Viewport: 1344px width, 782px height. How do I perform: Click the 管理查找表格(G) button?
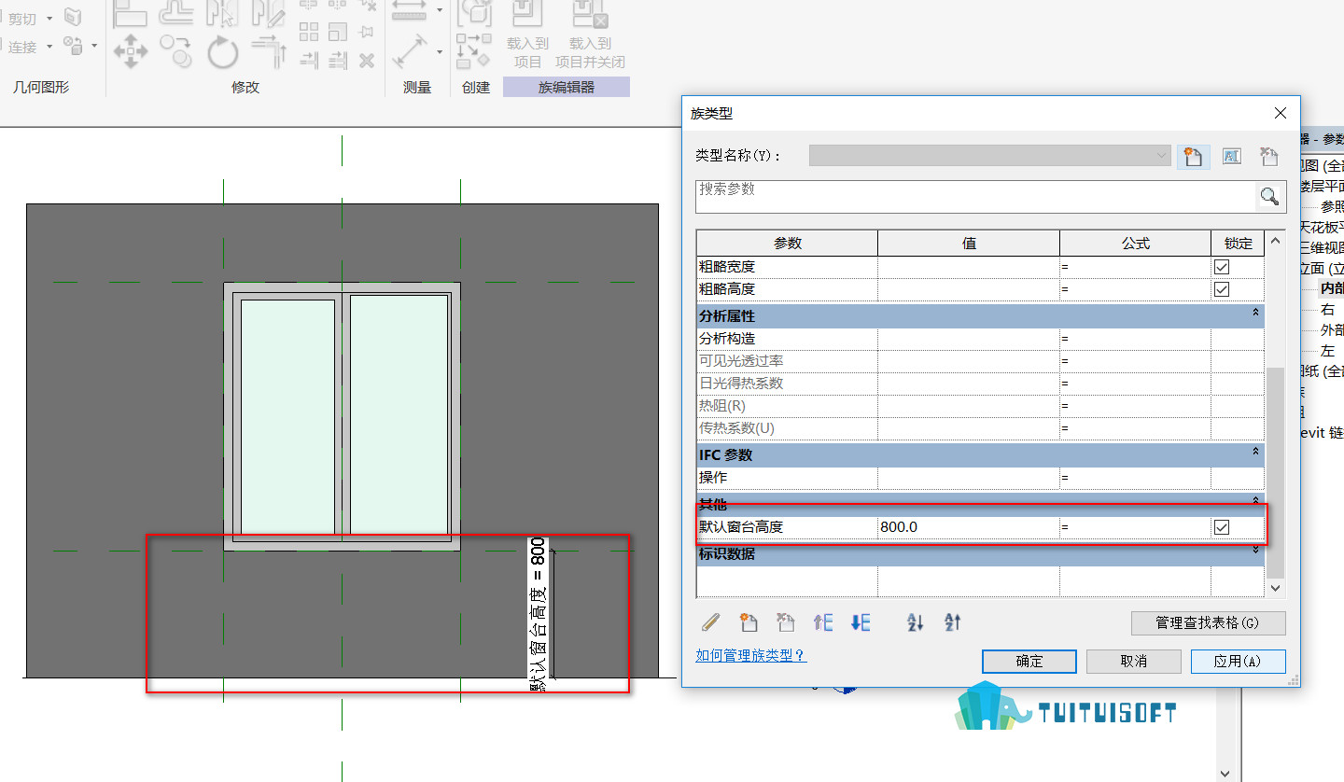click(1209, 622)
